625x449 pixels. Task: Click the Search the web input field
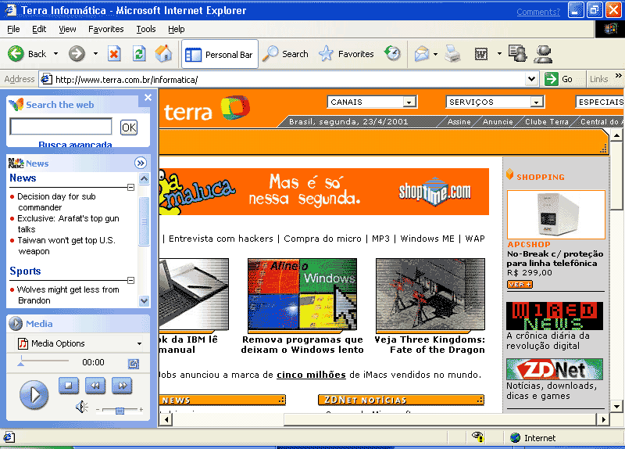[x=61, y=127]
